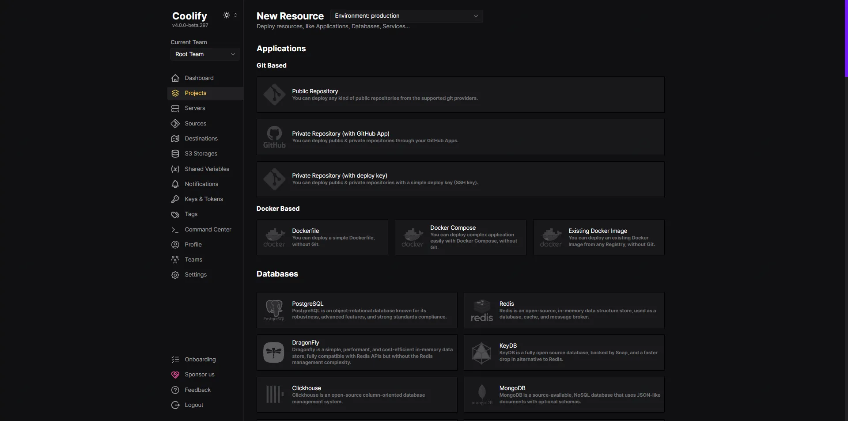Select the Public Repository option

coord(460,95)
